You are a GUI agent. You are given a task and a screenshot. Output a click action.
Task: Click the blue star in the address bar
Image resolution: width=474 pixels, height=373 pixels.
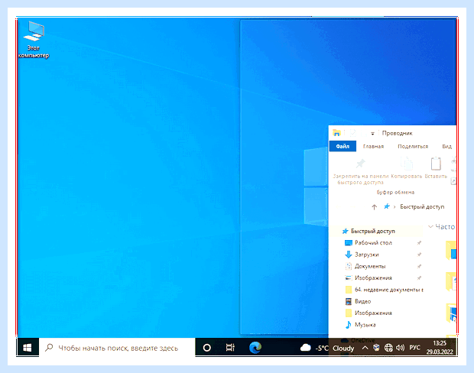[387, 206]
